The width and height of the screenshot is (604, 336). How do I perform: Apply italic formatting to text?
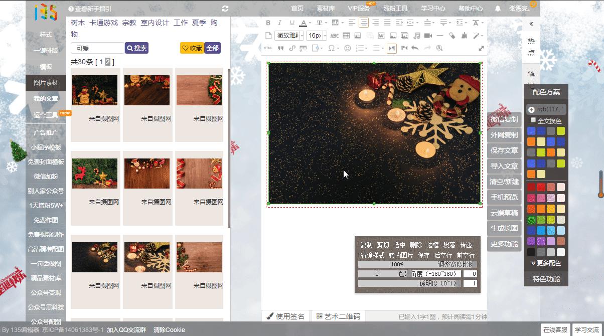point(279,23)
